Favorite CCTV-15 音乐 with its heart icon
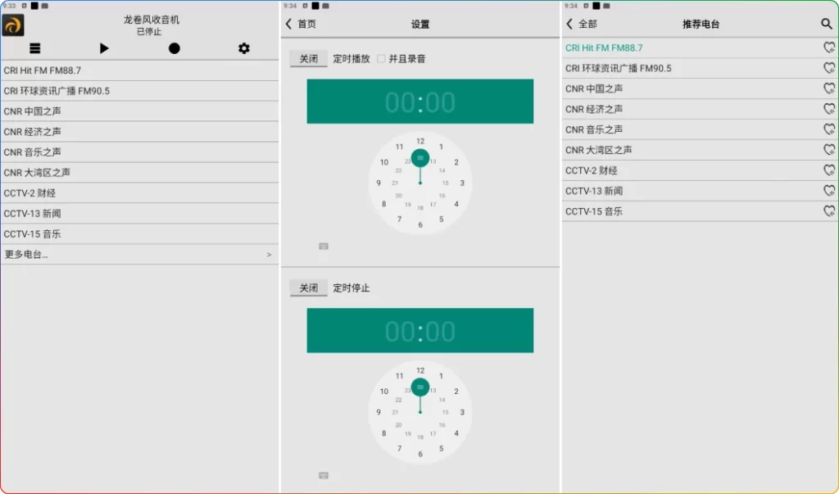 coord(829,211)
